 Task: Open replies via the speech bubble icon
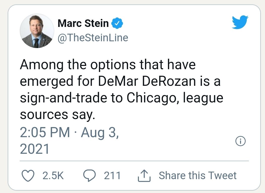coord(89,176)
